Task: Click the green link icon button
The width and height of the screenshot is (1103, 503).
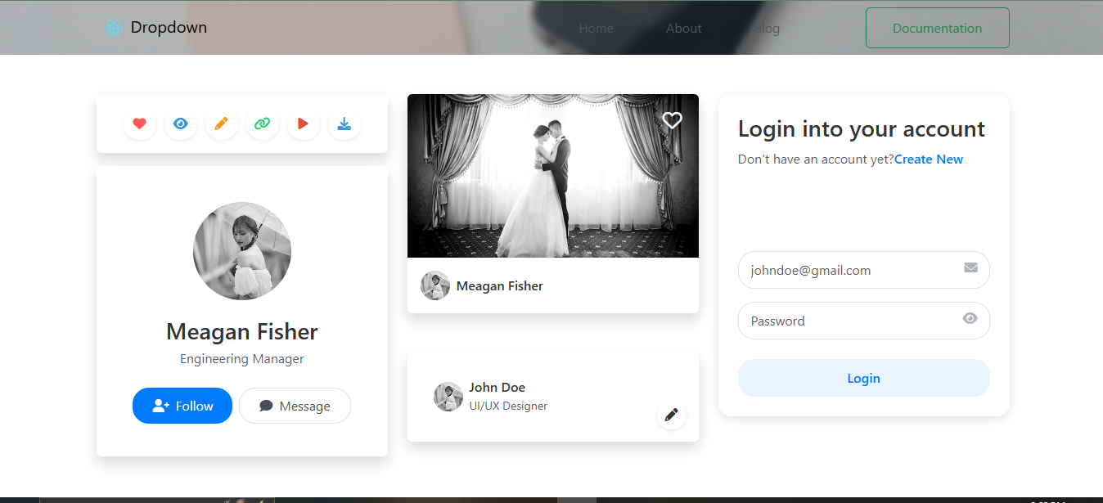Action: 262,124
